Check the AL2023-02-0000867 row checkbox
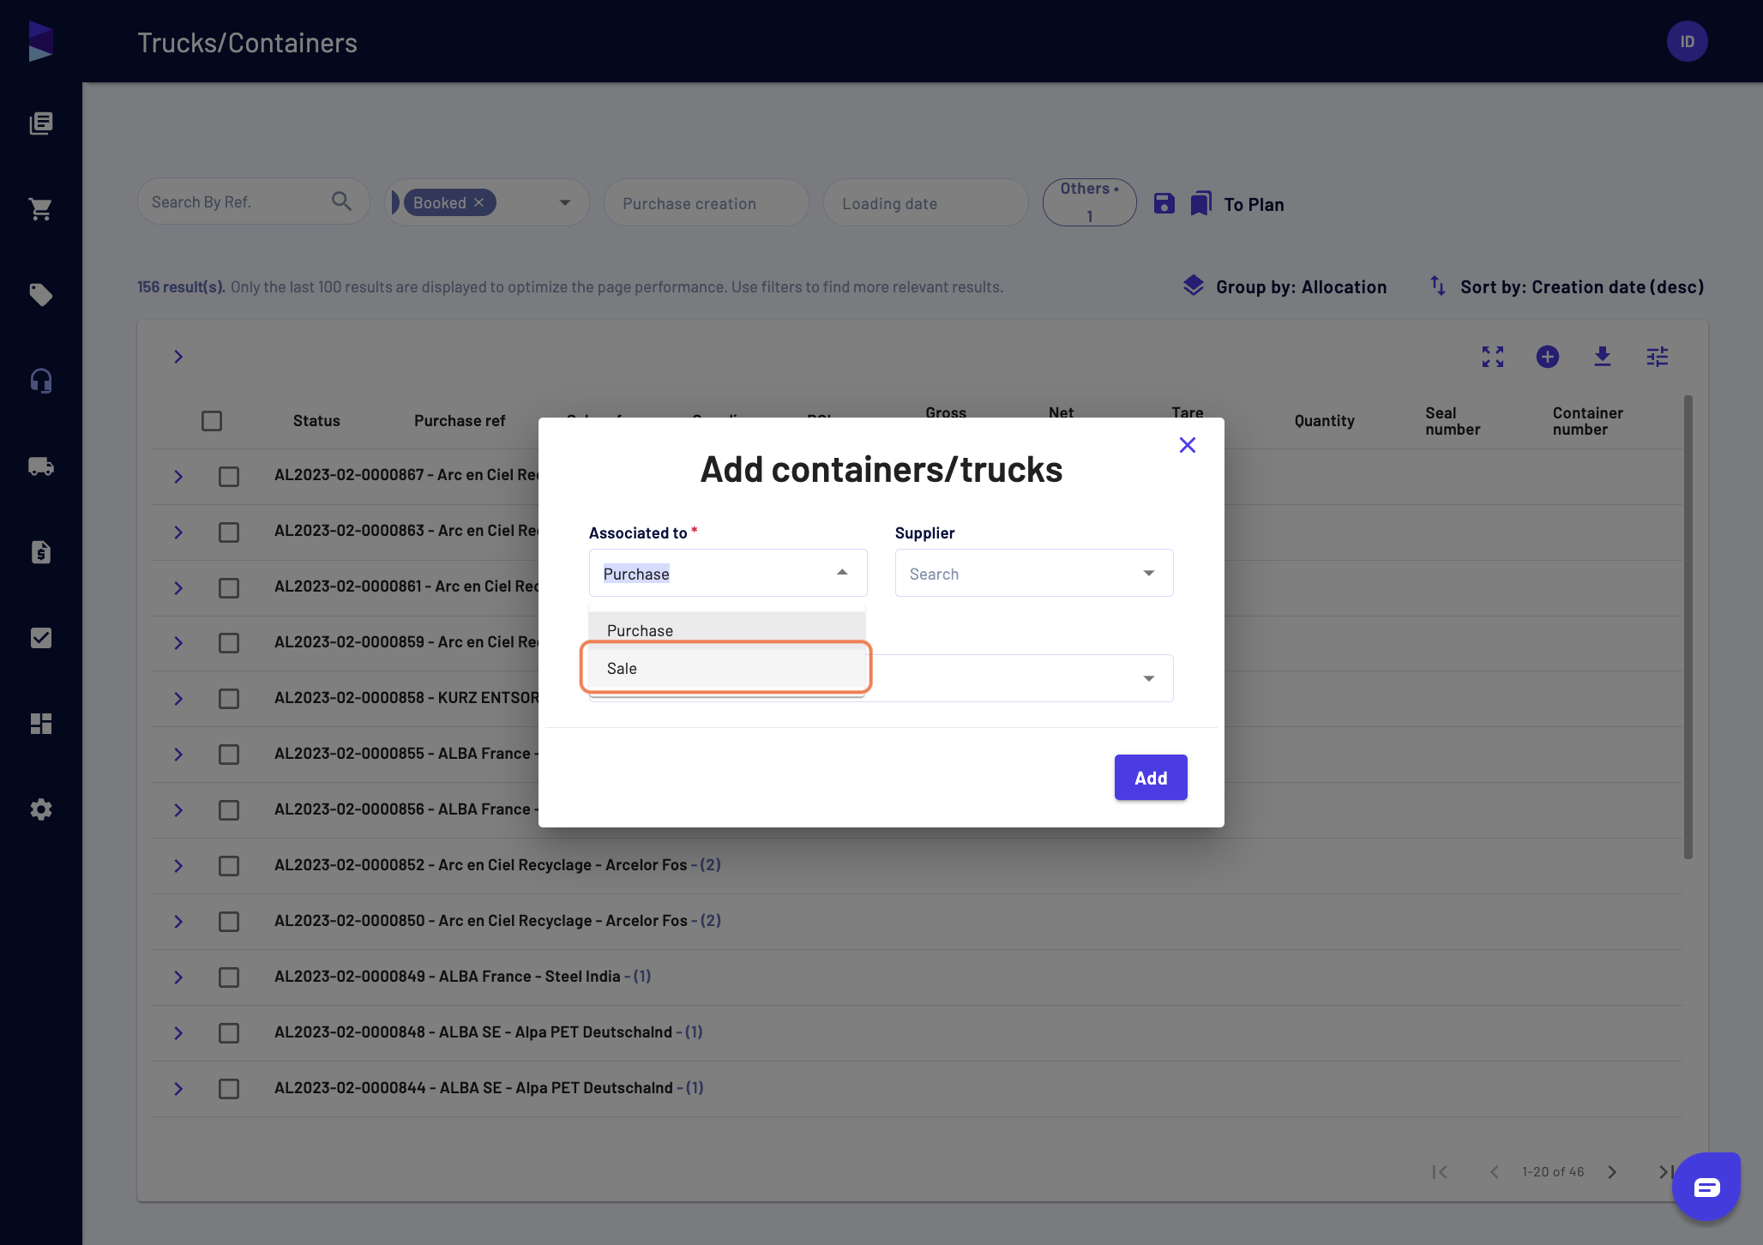 [x=229, y=477]
